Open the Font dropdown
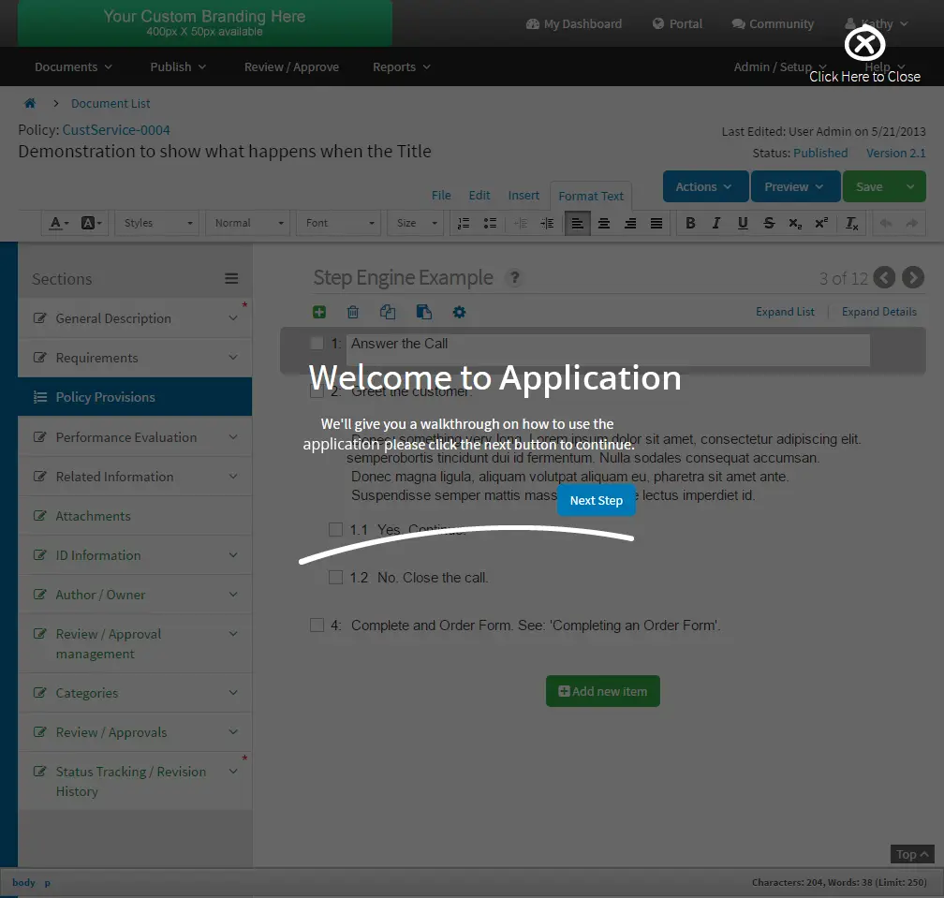 tap(338, 223)
